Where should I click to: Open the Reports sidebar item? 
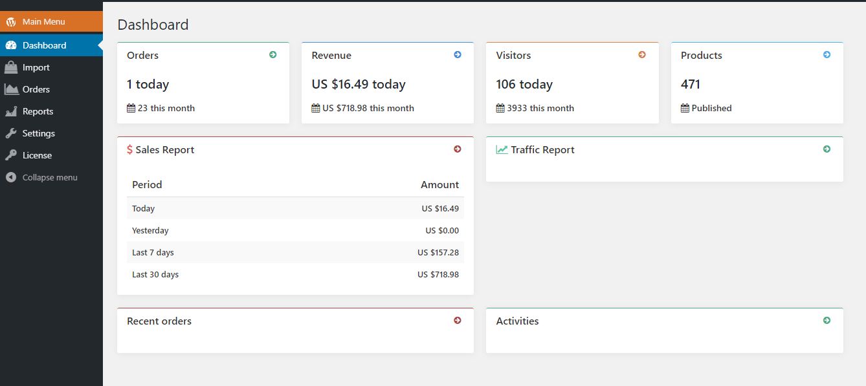pyautogui.click(x=38, y=111)
